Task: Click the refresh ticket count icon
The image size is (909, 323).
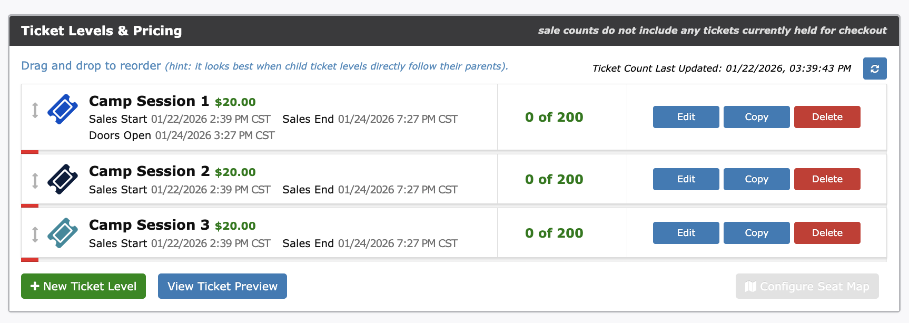Action: pyautogui.click(x=875, y=68)
